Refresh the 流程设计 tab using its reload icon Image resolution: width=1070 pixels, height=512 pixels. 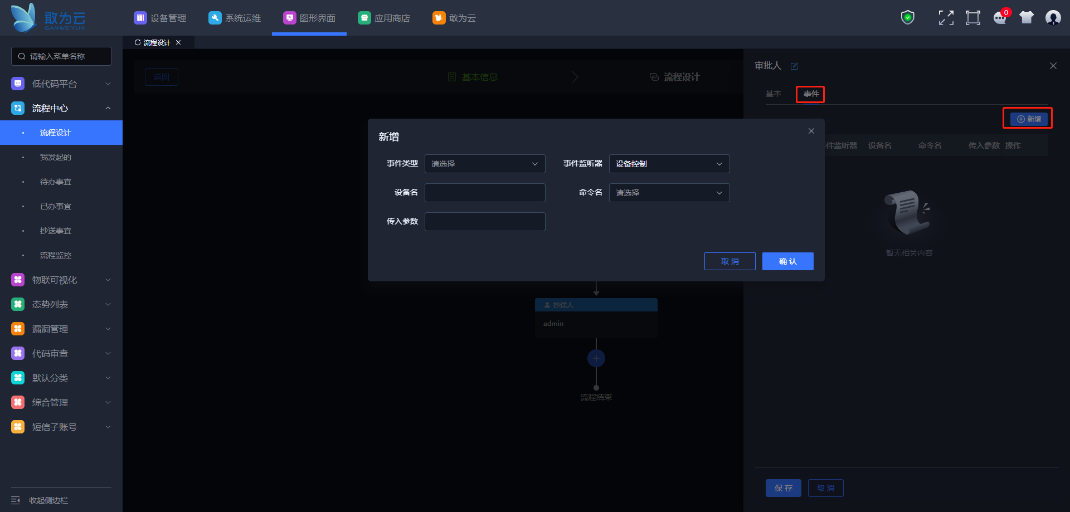[x=138, y=42]
